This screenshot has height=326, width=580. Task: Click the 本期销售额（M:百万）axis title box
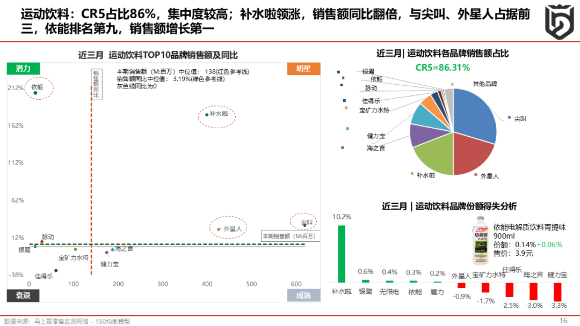290,236
